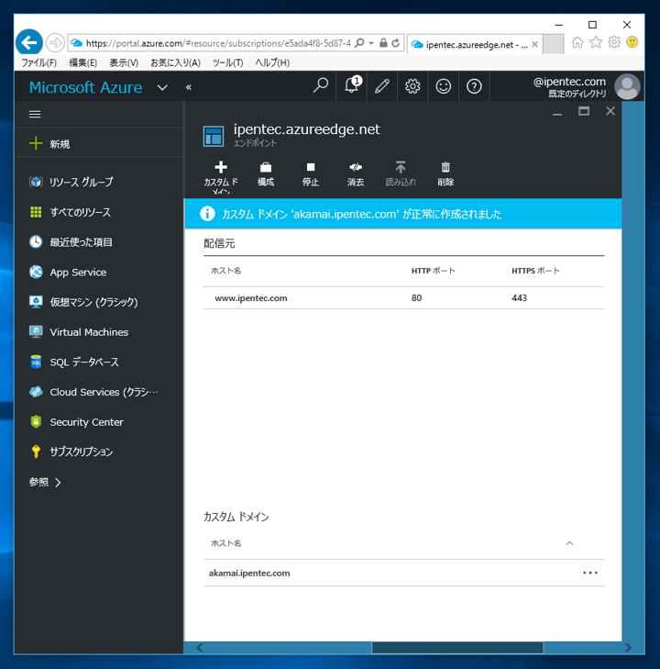Click 構成 configure toolbar button
Screen dimensions: 660x669
(266, 174)
